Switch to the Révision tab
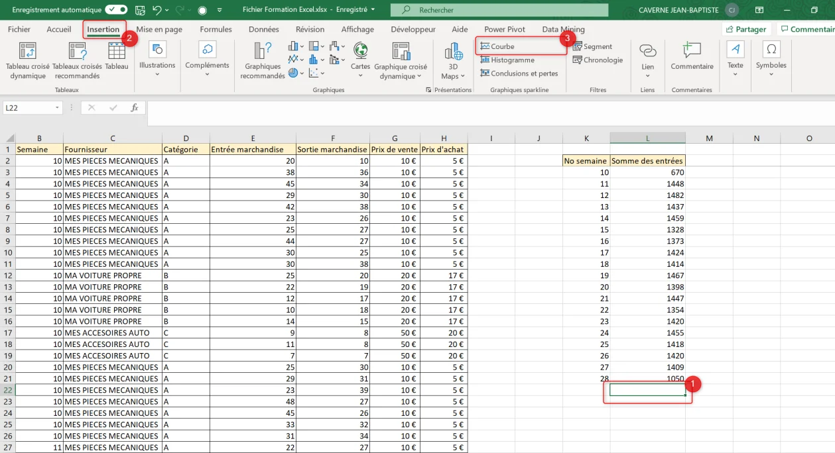 (x=310, y=29)
